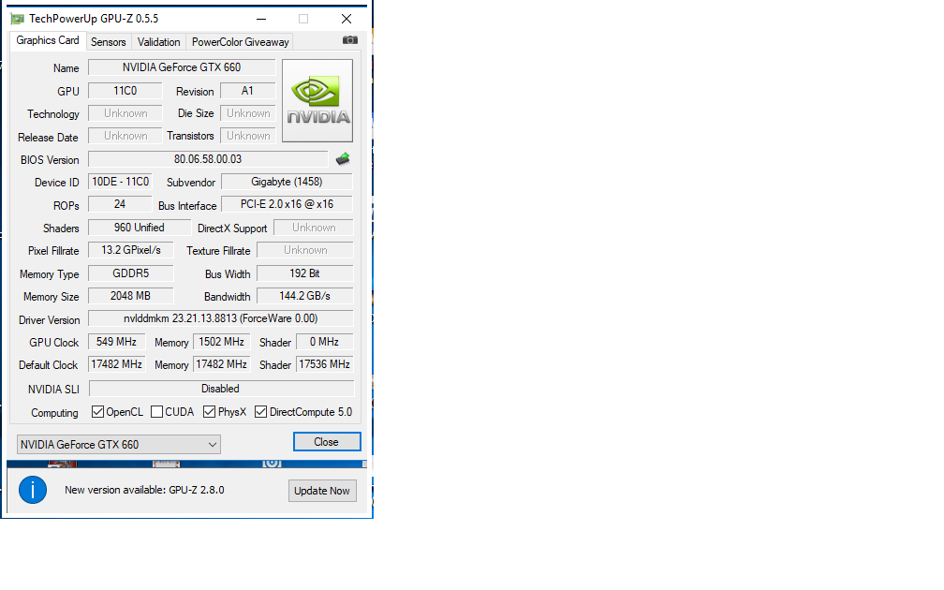Screen dimensions: 944x590
Task: Click the GPU-Z title bar app icon
Action: tap(18, 20)
